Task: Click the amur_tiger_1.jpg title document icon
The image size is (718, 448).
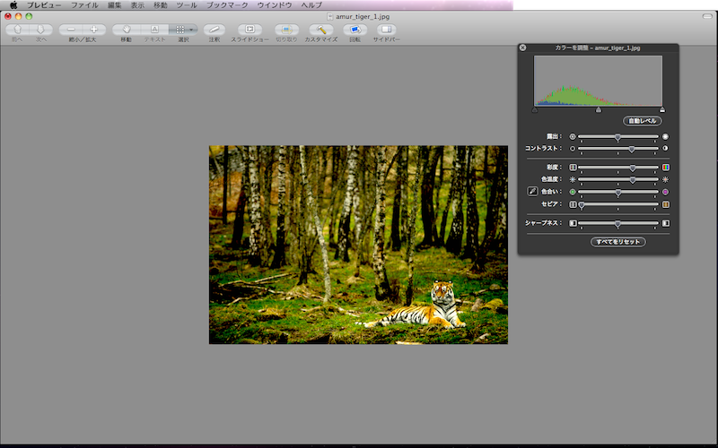Action: [329, 16]
